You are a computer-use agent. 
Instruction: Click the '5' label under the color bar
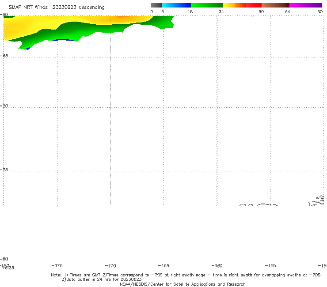pyautogui.click(x=163, y=11)
